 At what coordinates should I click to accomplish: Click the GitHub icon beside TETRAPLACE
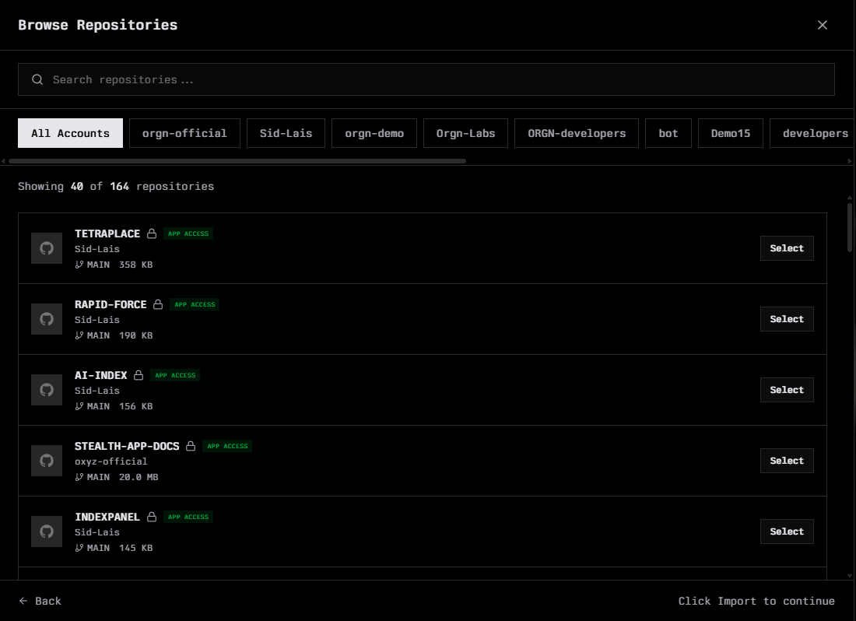[x=46, y=248]
